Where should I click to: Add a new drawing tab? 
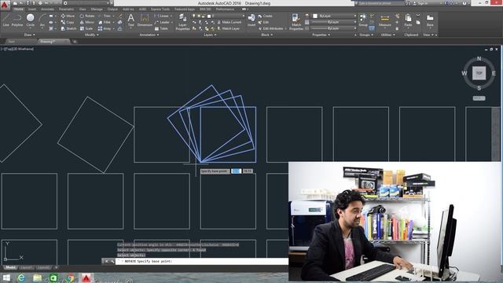75,42
